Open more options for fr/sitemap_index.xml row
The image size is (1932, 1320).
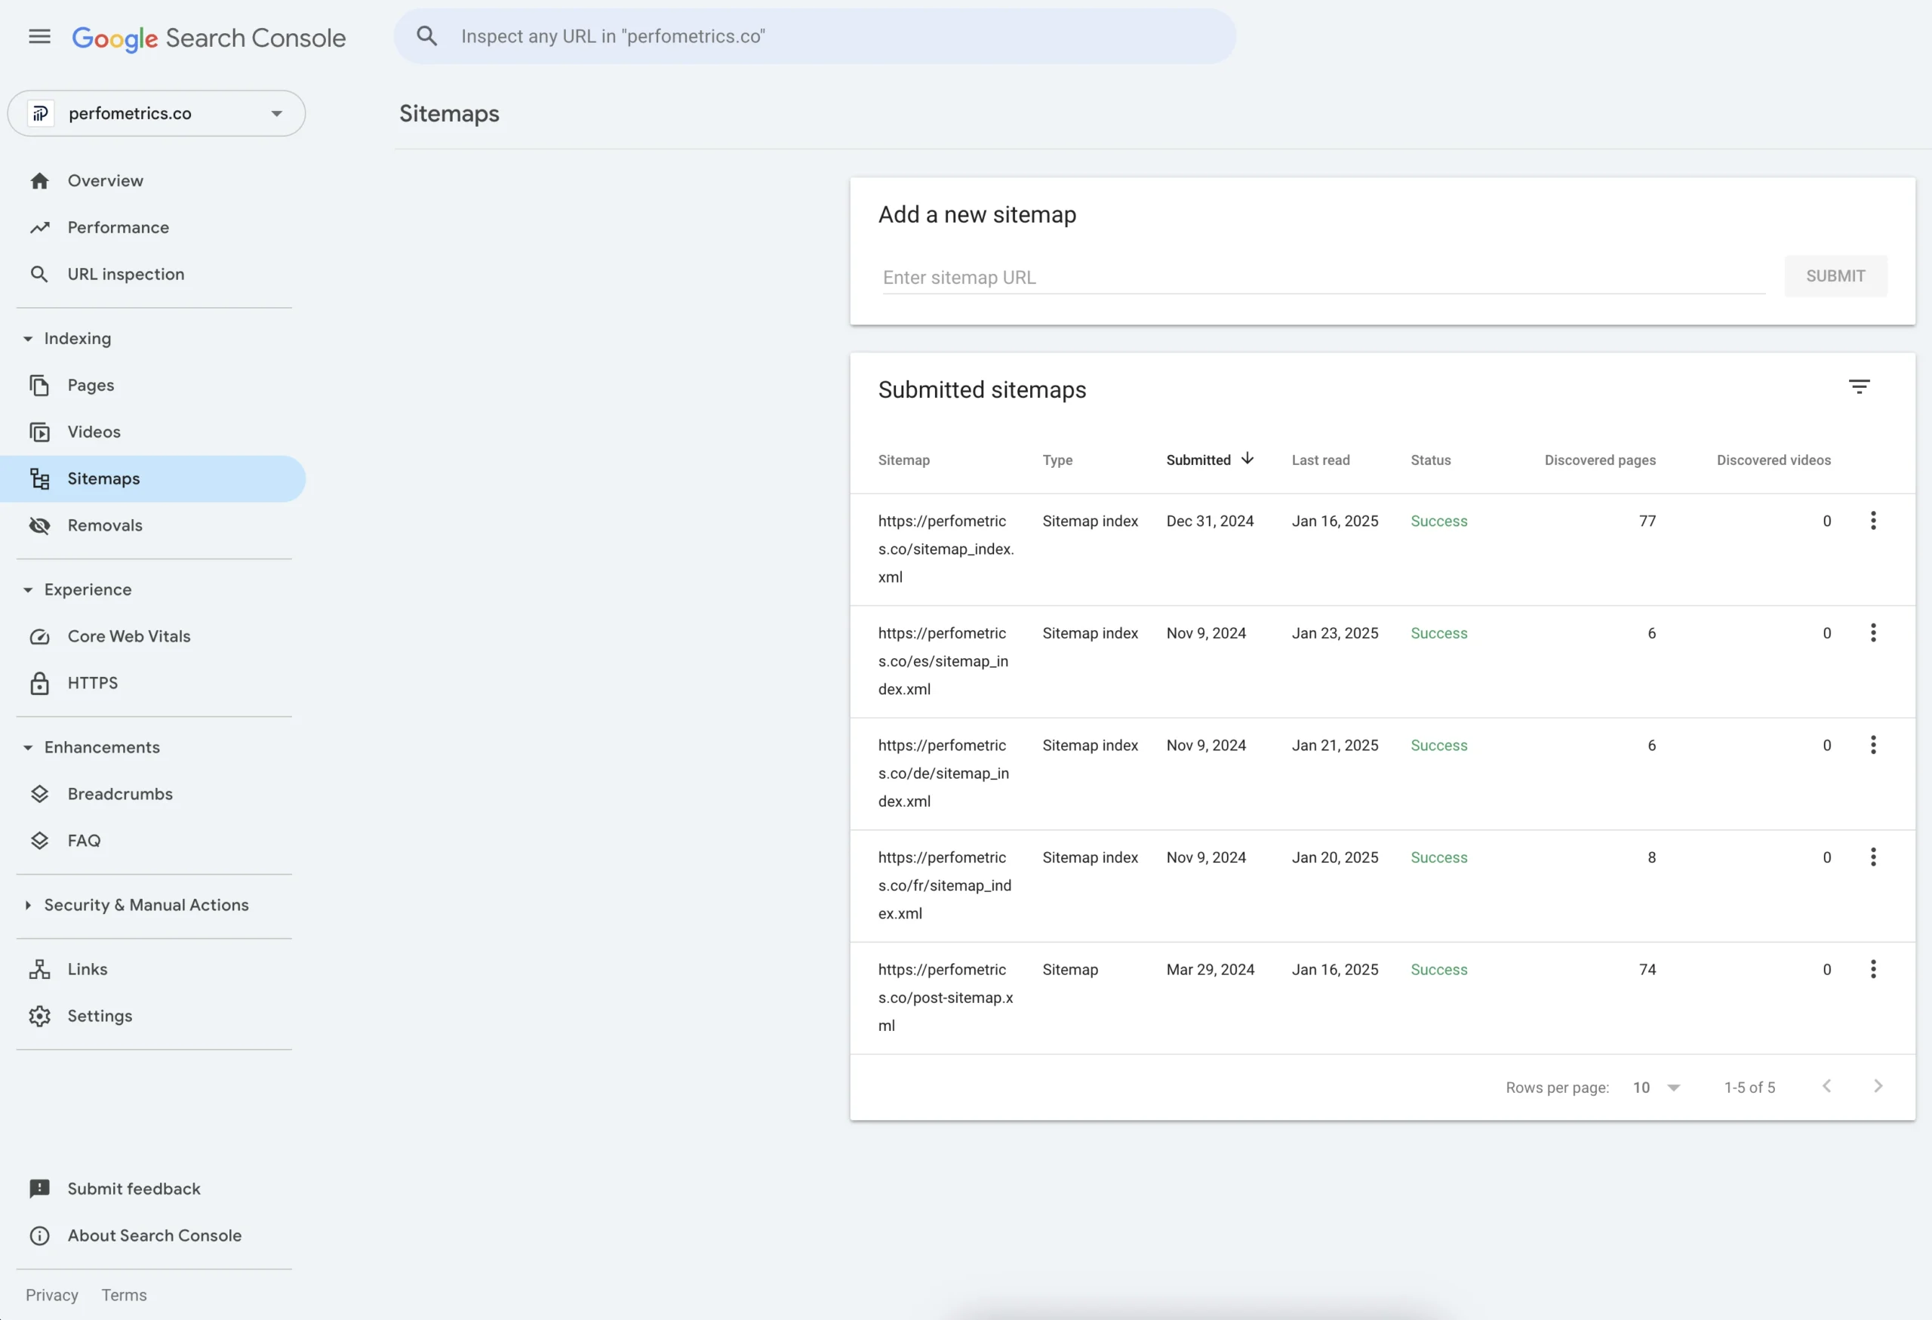pos(1873,857)
